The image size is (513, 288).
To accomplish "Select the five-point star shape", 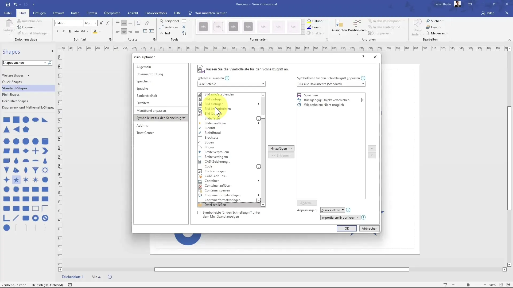I will [16, 180].
